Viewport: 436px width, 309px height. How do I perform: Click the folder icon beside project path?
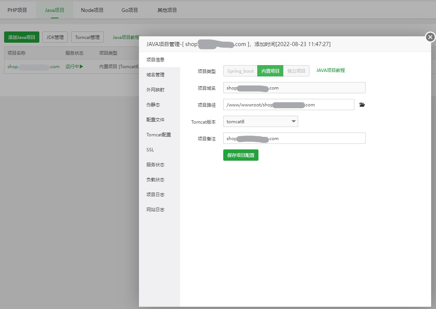pos(362,105)
